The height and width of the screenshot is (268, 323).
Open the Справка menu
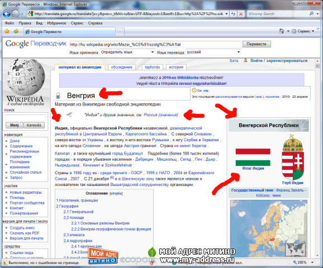(95, 23)
